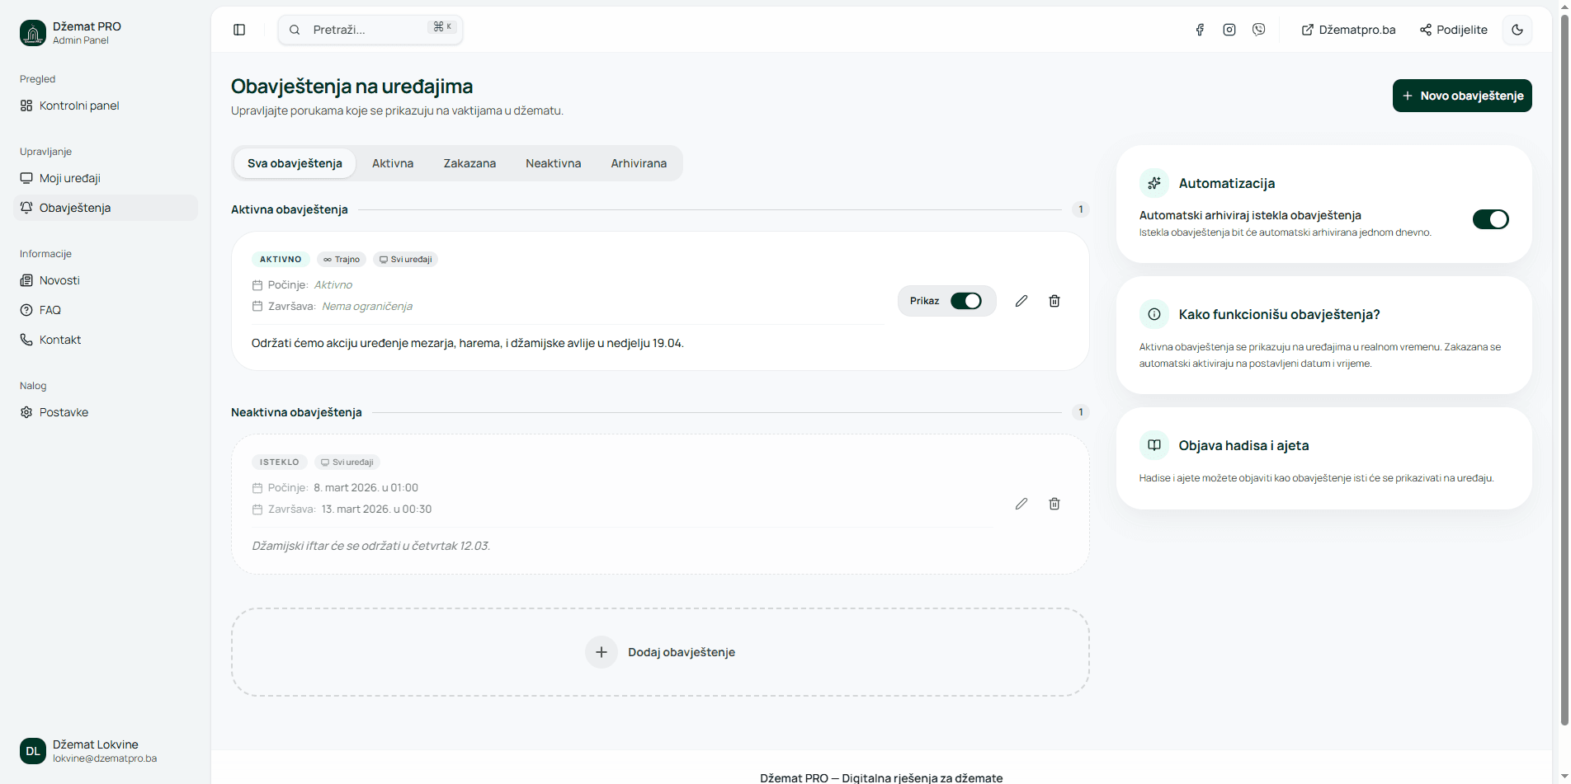Edit the active notification with pencil icon
The width and height of the screenshot is (1571, 784).
pos(1021,301)
